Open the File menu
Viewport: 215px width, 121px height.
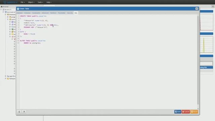[x=23, y=2]
